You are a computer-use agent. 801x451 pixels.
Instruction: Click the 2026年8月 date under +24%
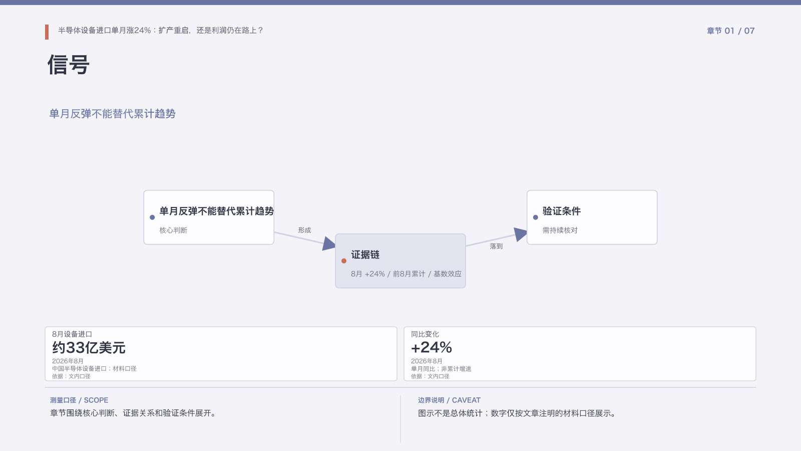tap(427, 361)
